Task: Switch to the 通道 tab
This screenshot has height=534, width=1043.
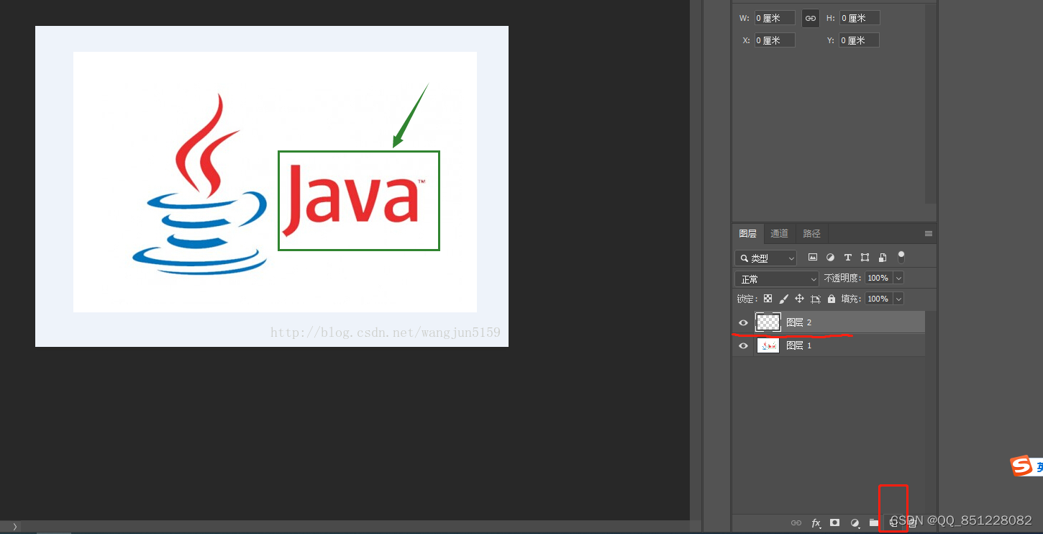Action: click(x=780, y=233)
